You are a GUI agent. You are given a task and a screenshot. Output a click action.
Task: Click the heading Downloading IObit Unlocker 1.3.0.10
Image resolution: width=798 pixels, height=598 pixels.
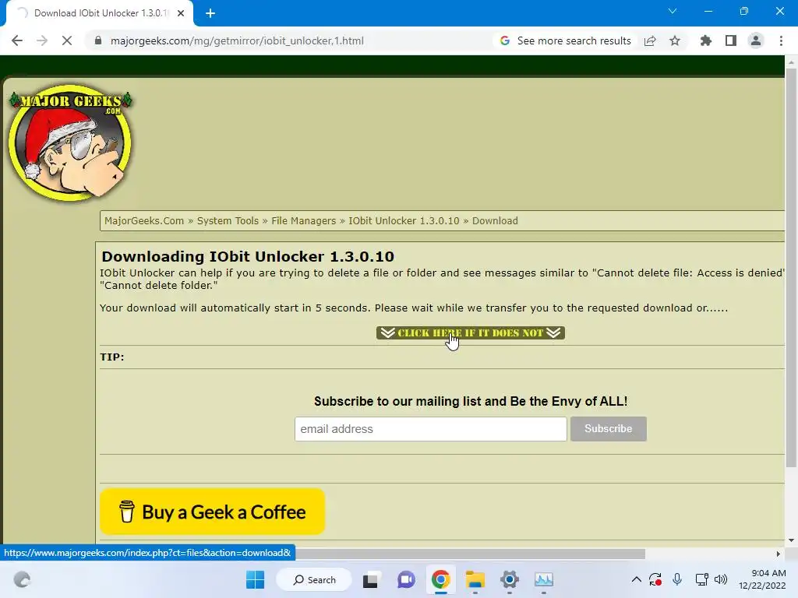(248, 256)
